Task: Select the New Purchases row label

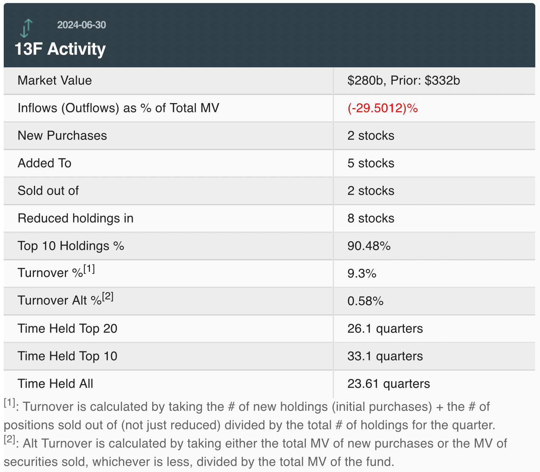Action: coord(62,135)
